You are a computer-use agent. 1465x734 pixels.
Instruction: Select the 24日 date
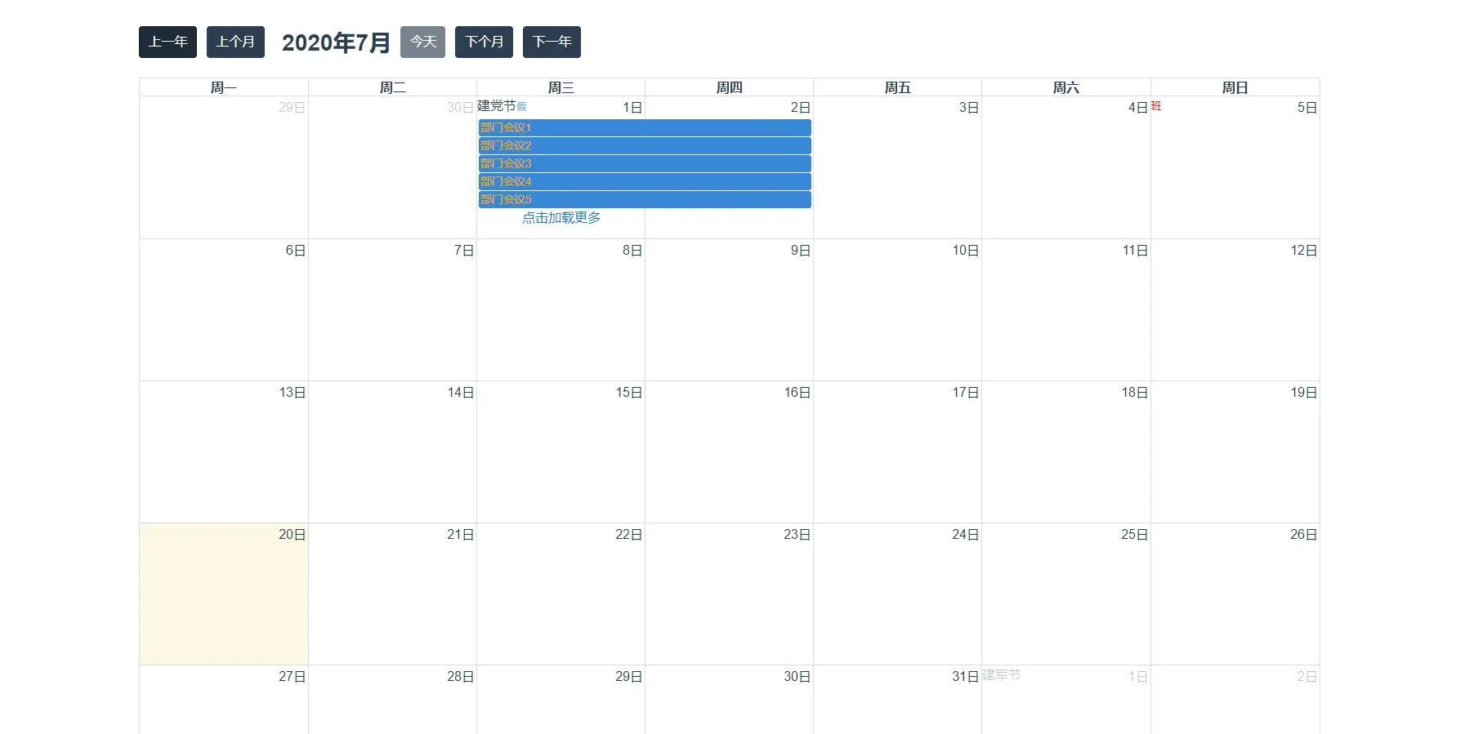[x=965, y=535]
